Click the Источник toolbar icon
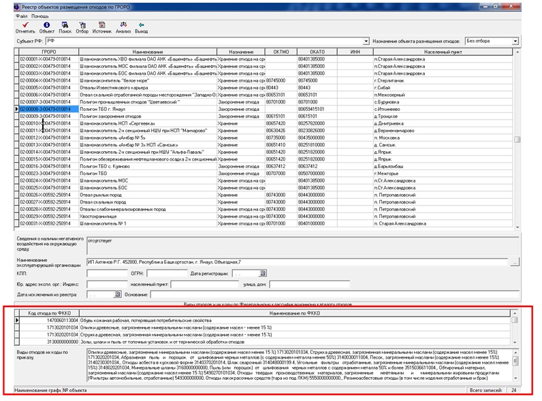Screen dimensions: 542x401 pyautogui.click(x=102, y=26)
